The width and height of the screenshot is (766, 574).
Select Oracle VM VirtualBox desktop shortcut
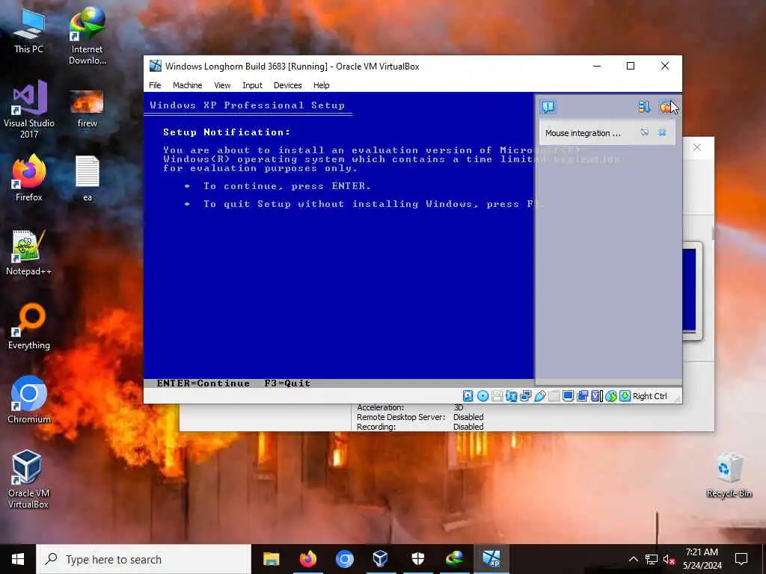29,479
